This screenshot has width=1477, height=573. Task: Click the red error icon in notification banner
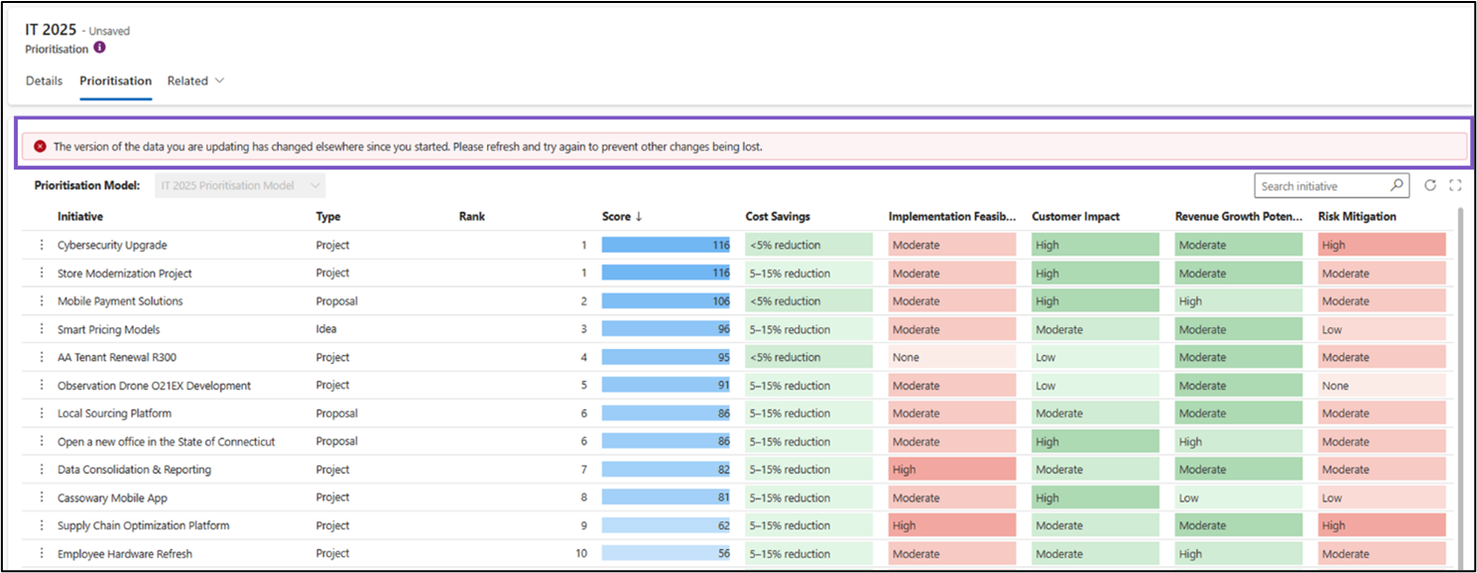pos(40,147)
